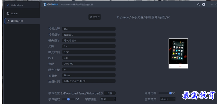Edit the 相机品牌 field LGE

[89, 29]
